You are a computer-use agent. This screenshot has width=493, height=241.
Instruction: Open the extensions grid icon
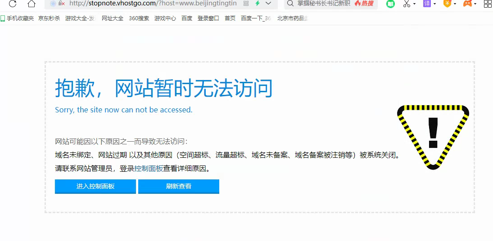[x=488, y=4]
